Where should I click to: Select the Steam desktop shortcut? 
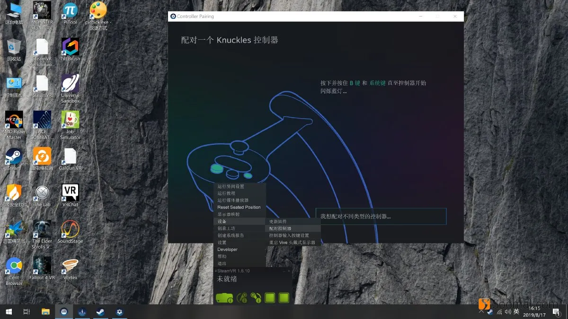point(14,159)
